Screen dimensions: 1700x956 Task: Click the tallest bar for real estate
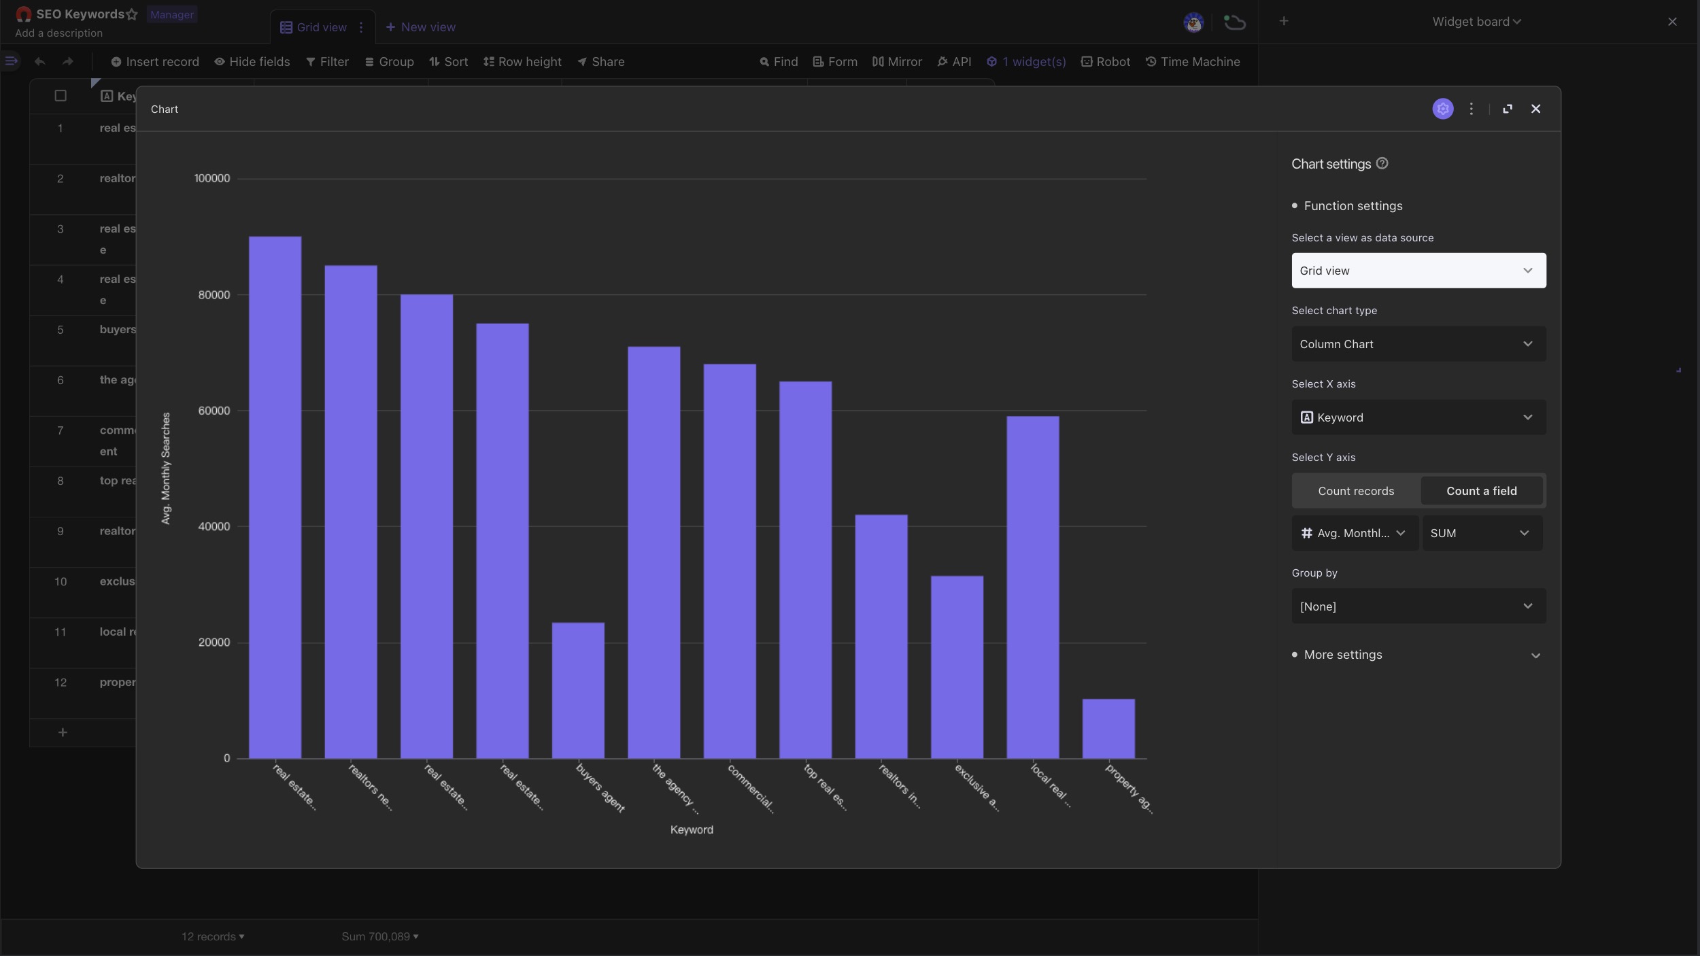click(275, 497)
